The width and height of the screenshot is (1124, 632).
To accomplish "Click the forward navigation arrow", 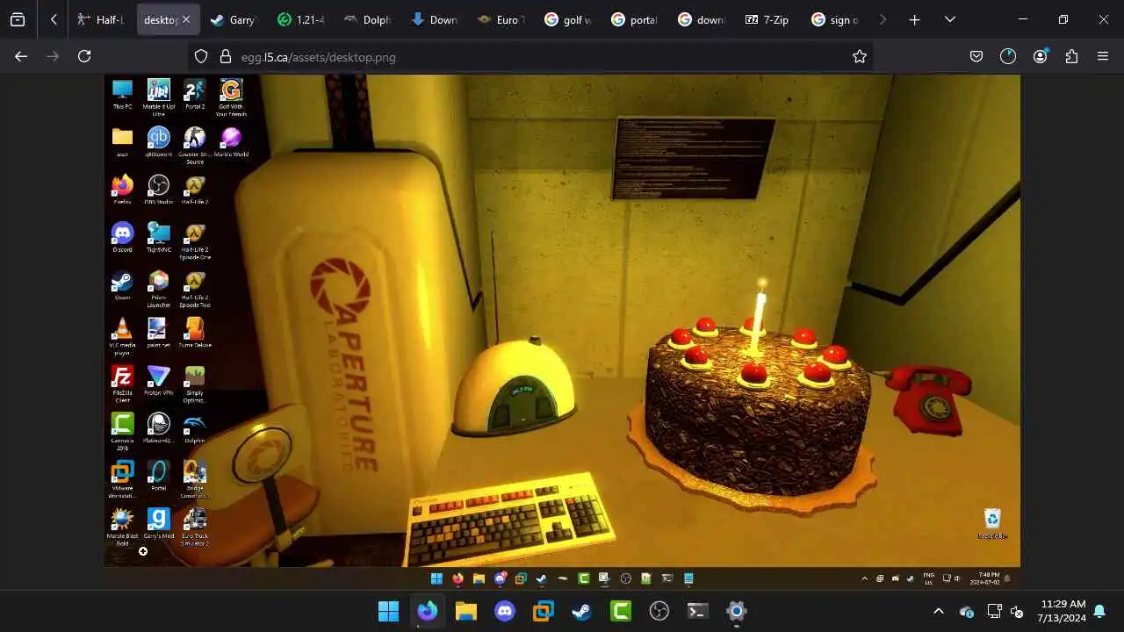I will click(x=53, y=56).
